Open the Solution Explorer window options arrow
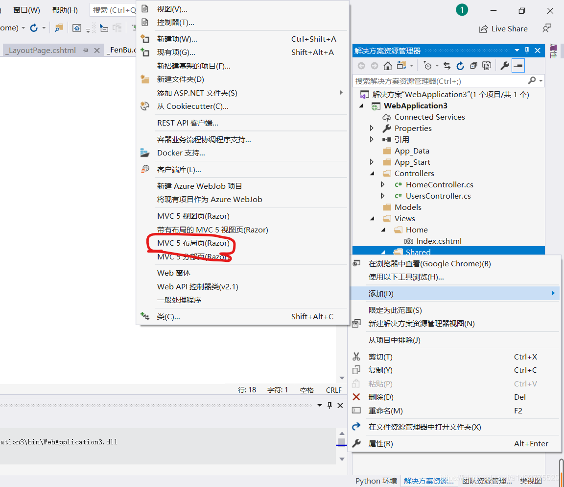This screenshot has width=564, height=487. click(517, 51)
